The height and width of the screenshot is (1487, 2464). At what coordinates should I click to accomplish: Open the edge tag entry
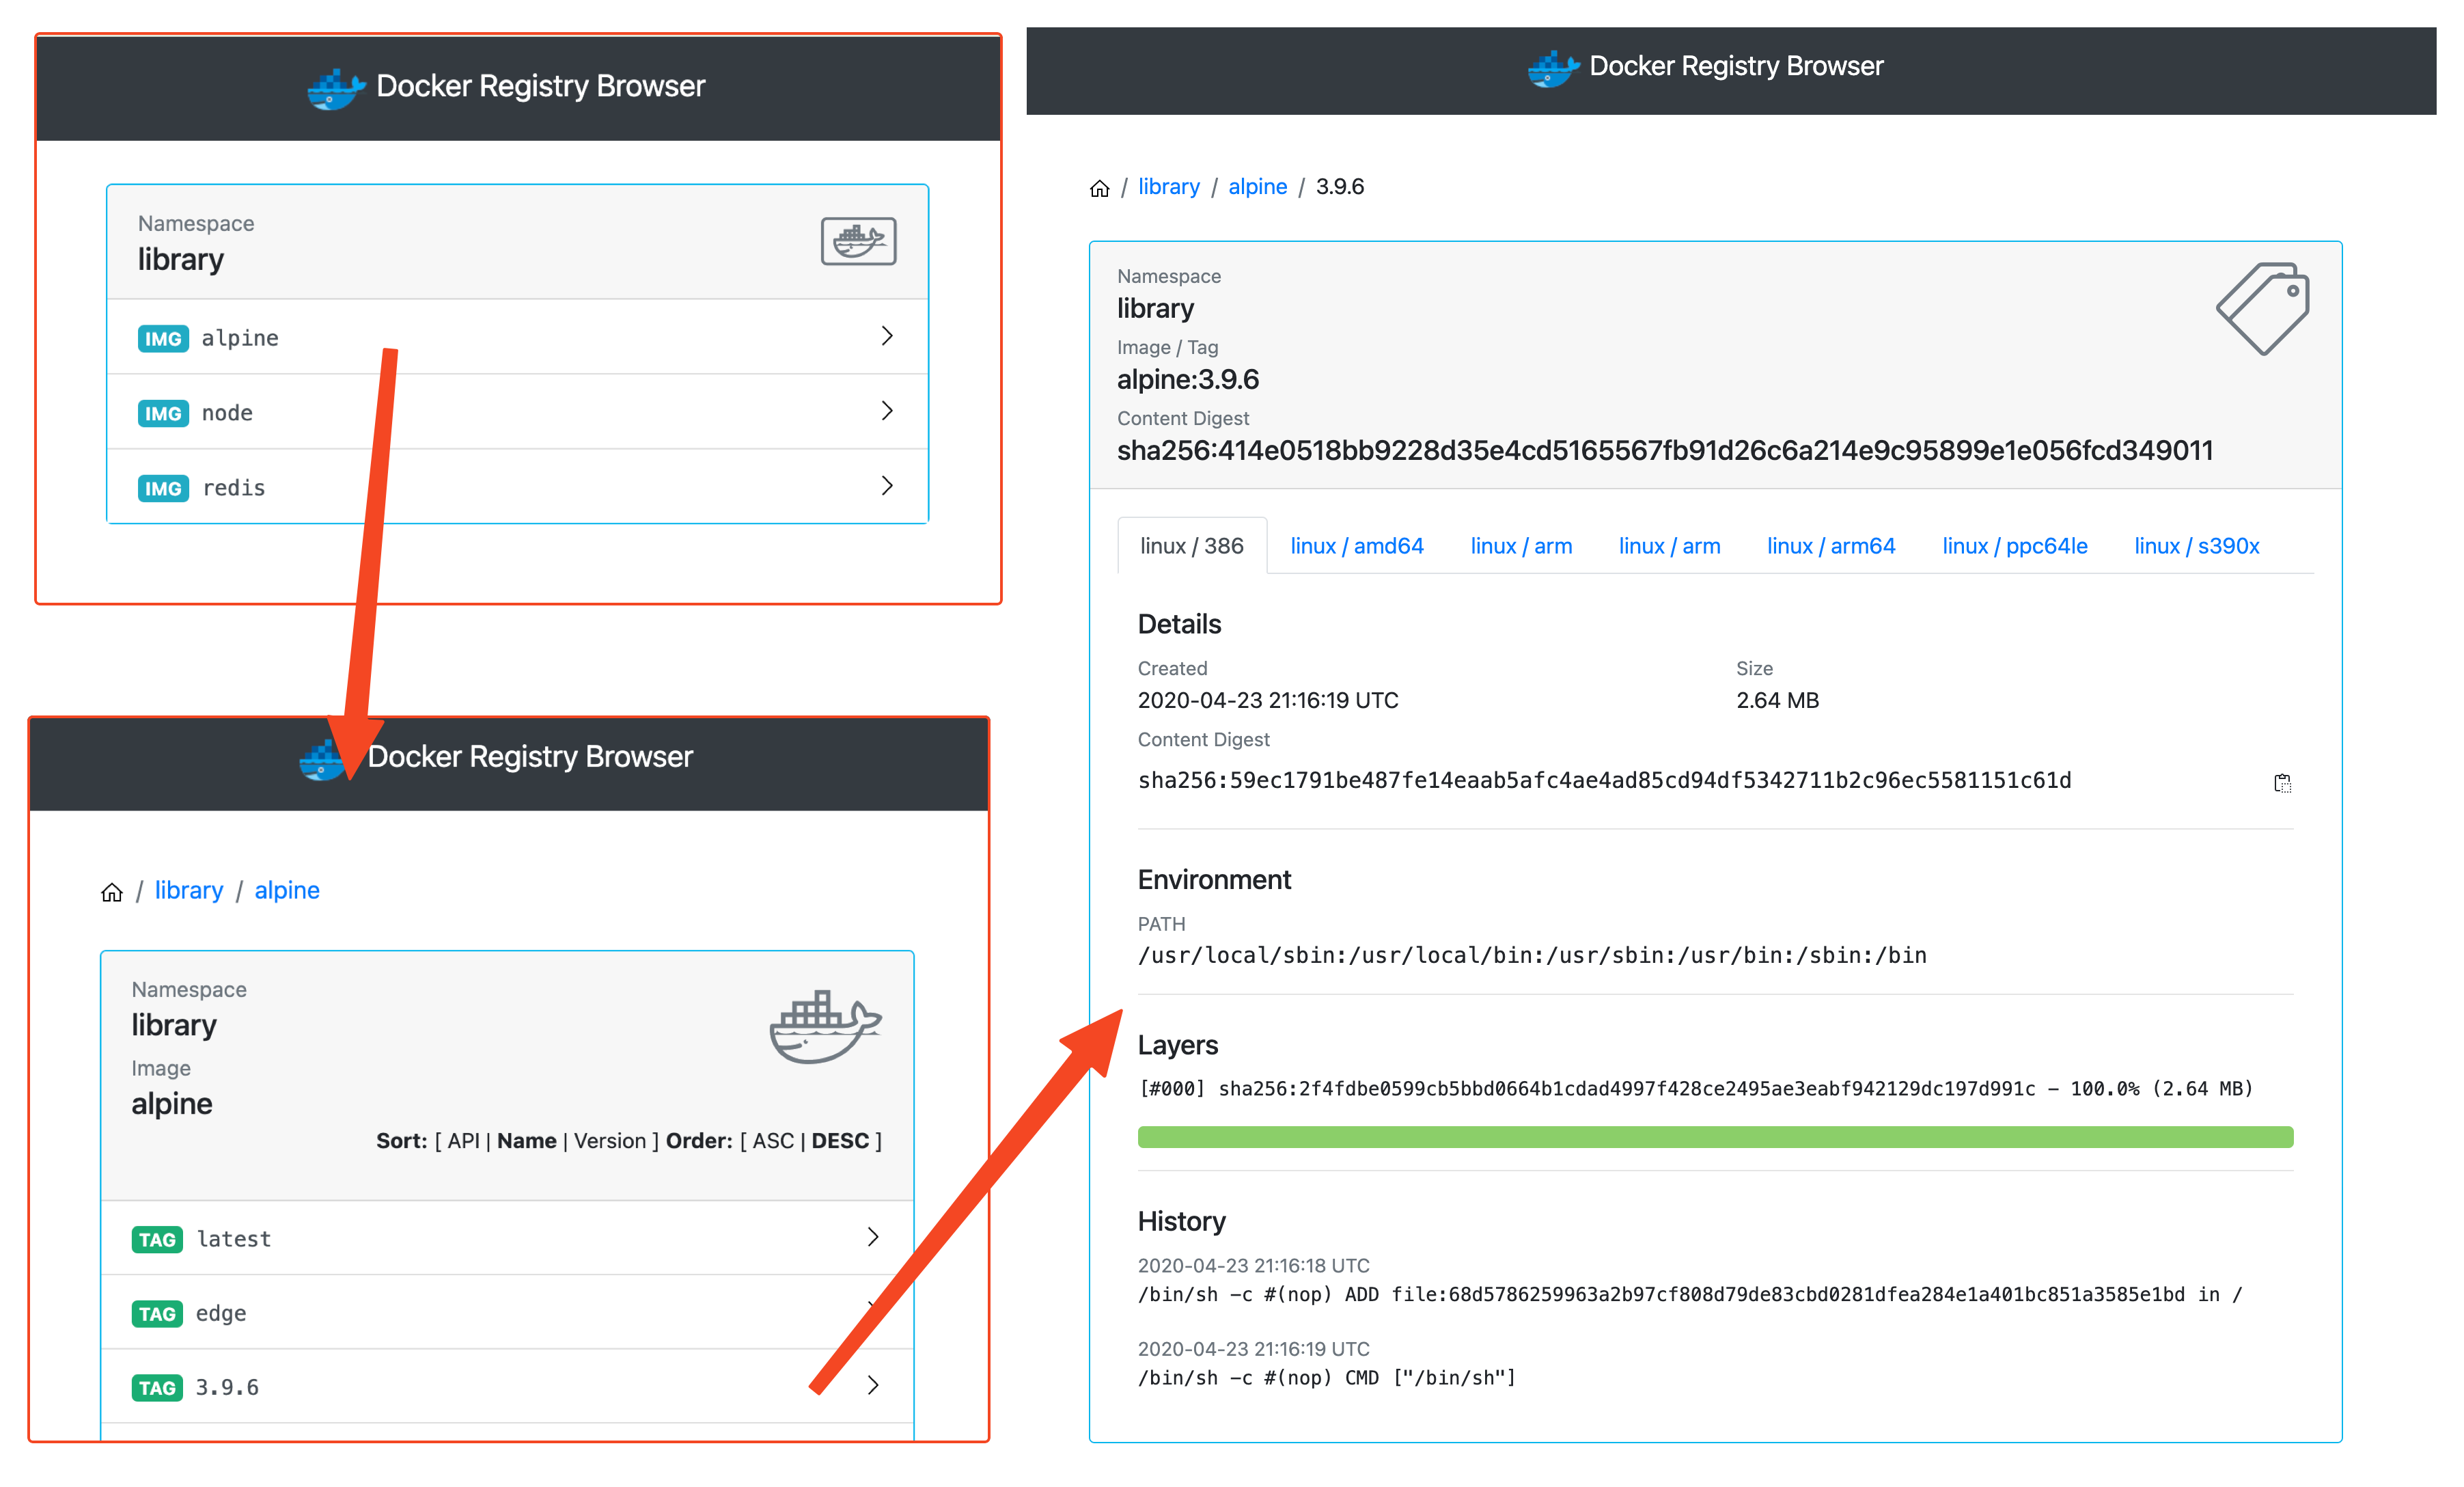click(x=507, y=1312)
